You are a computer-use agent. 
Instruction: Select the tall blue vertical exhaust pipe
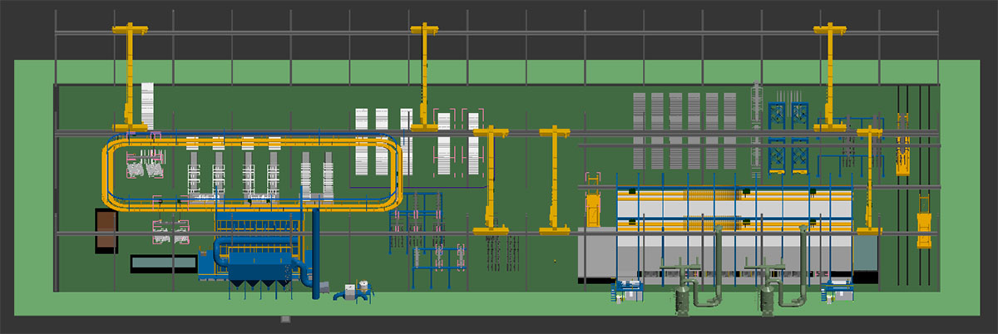(x=316, y=249)
